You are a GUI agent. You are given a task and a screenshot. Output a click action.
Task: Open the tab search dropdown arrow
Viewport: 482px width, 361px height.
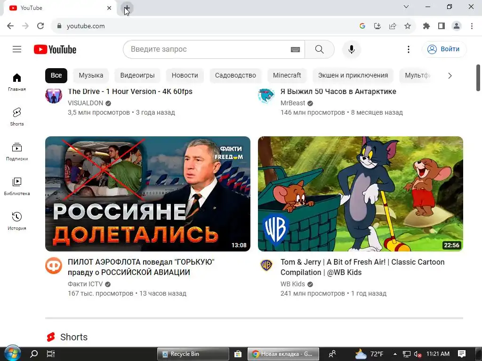point(406,7)
